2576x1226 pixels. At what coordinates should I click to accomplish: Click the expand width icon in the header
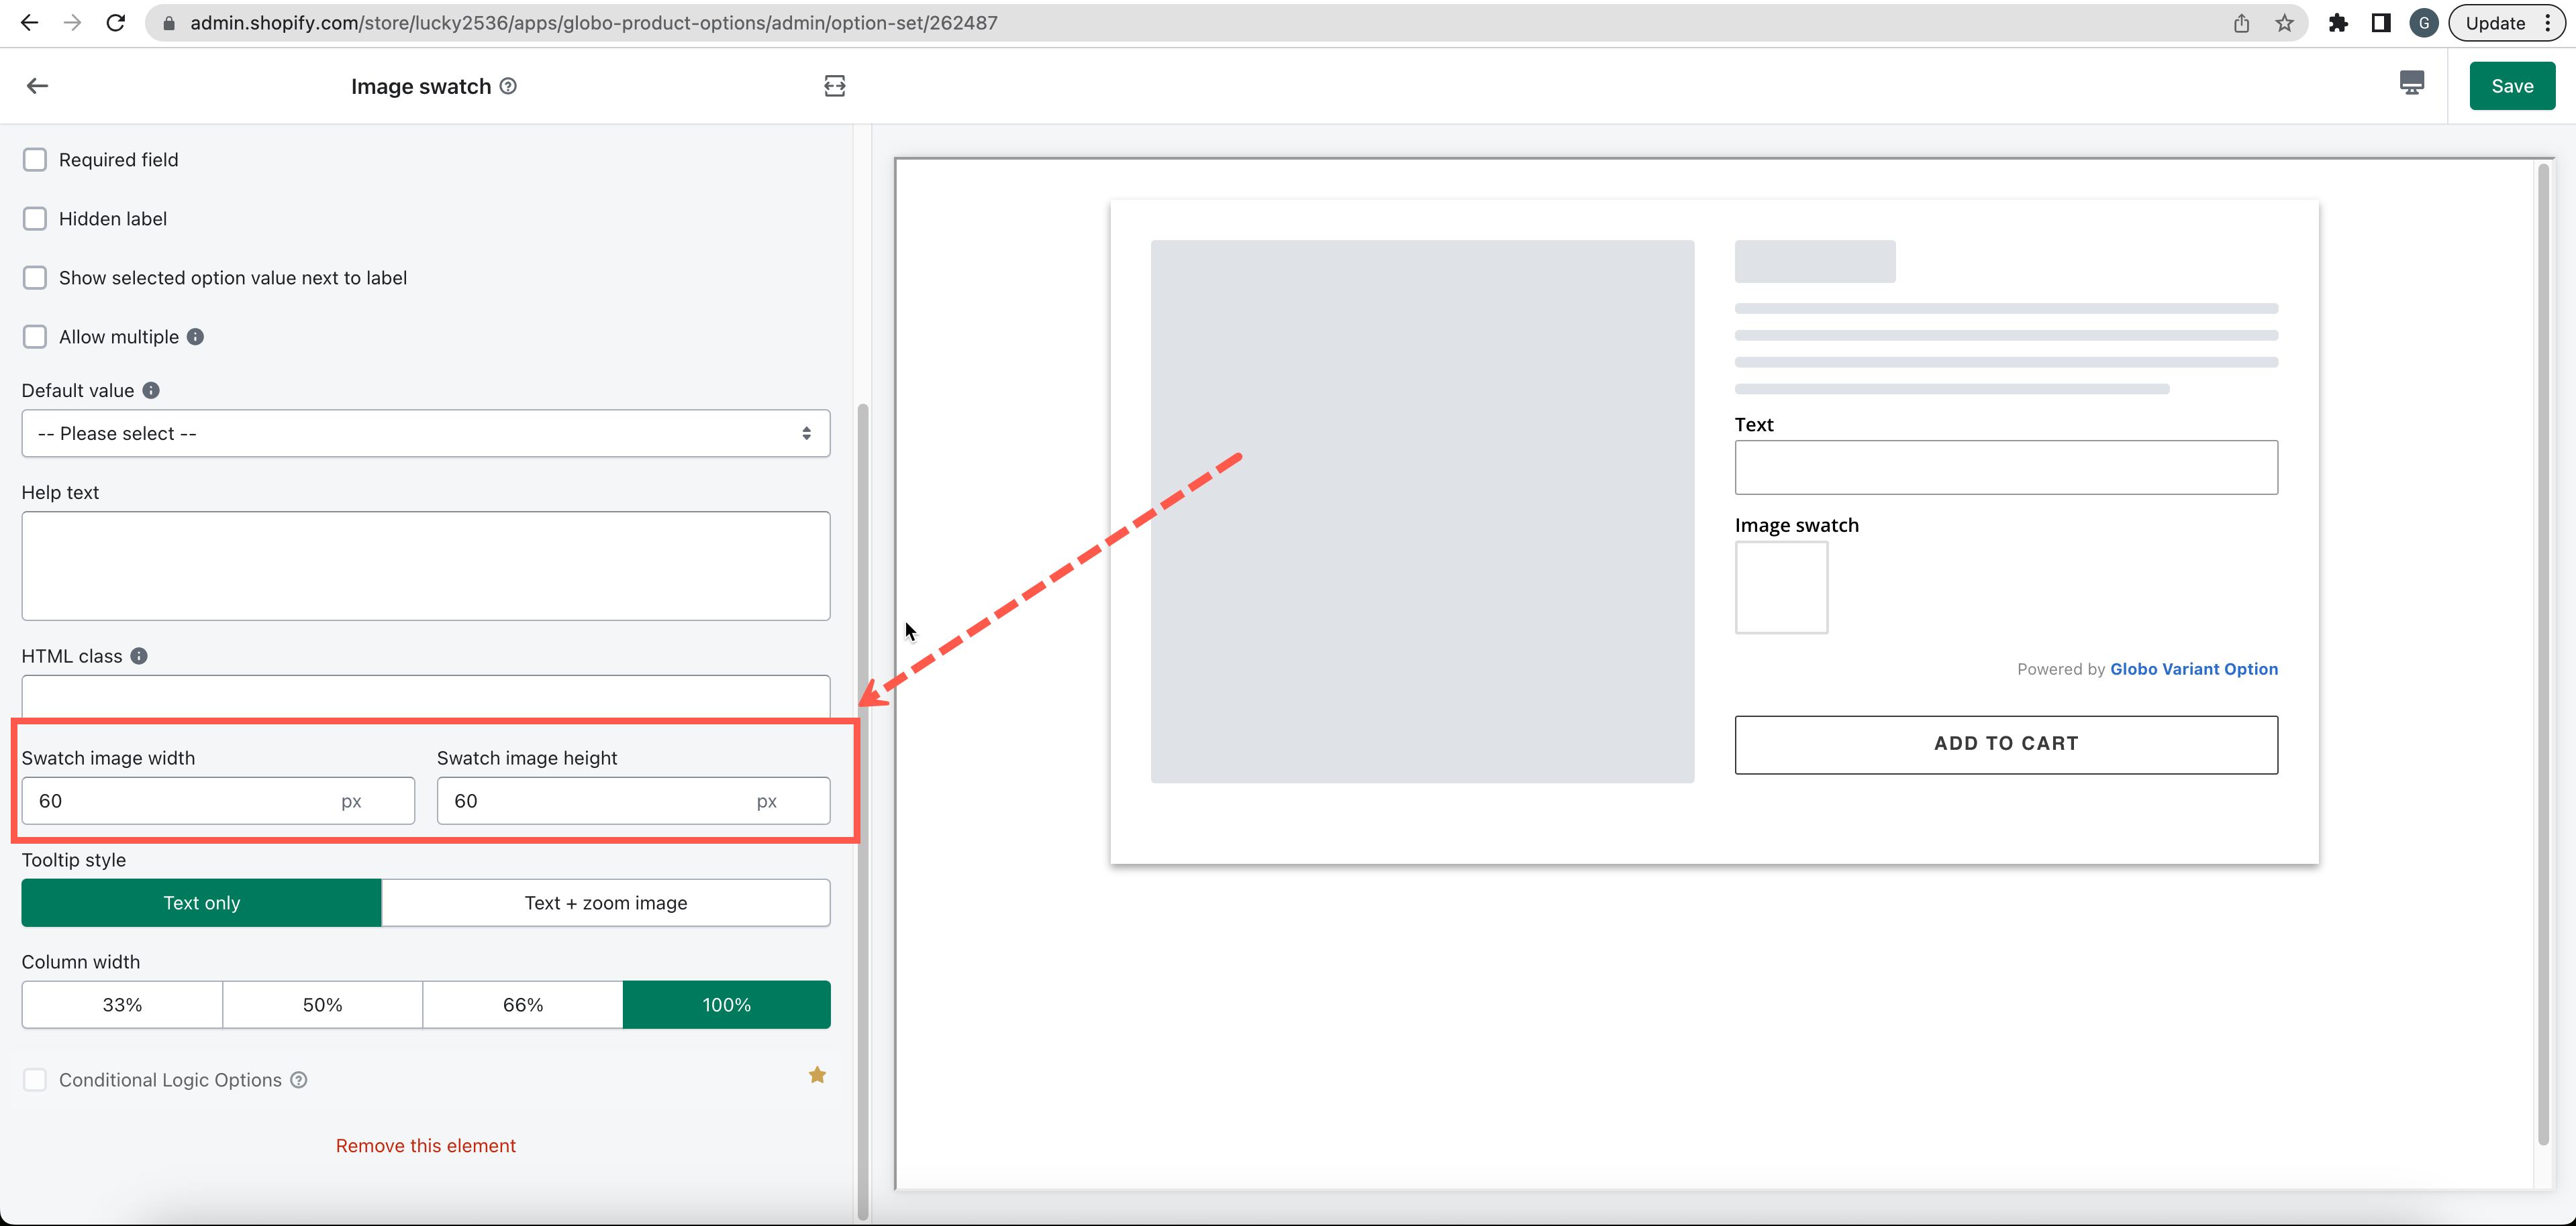click(x=834, y=86)
